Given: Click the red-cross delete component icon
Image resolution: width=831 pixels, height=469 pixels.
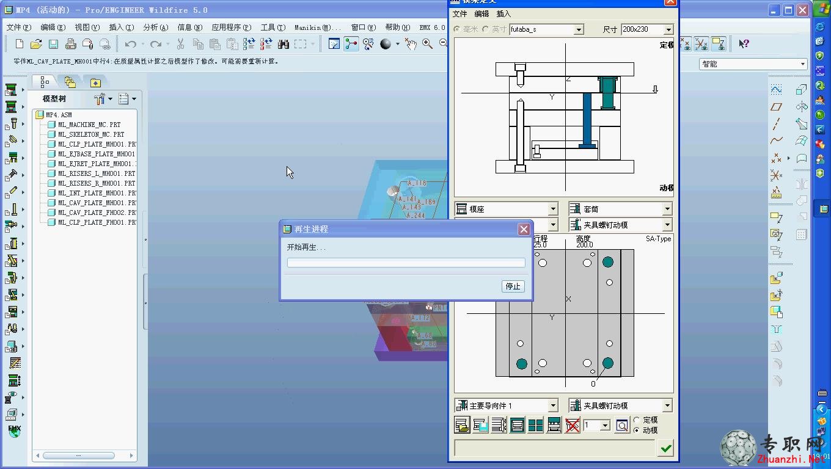Looking at the screenshot, I should pos(573,425).
